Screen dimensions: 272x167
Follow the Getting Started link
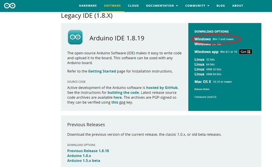point(102,71)
